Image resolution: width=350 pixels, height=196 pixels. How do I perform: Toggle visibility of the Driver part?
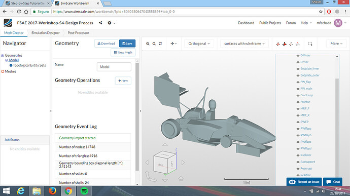tap(298, 62)
